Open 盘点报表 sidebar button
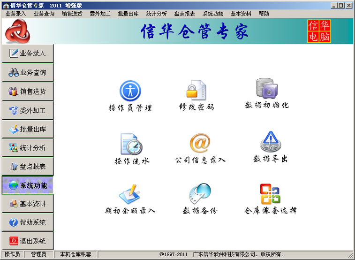 tap(28, 167)
